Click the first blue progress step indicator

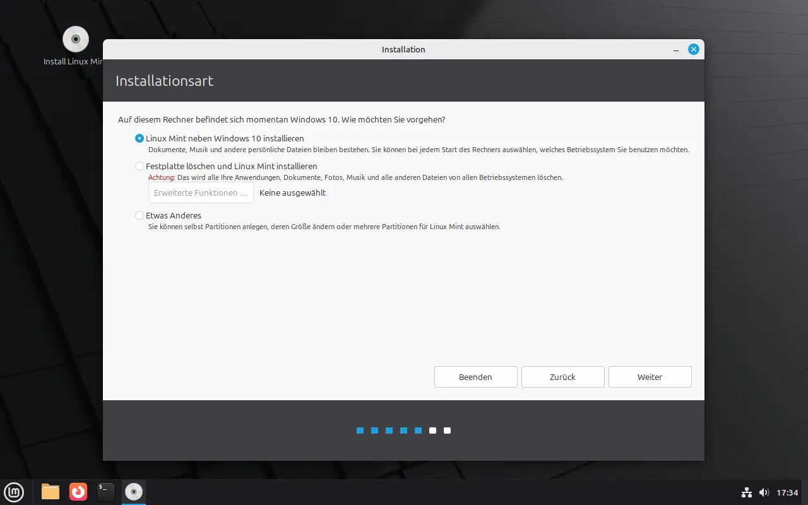[x=360, y=431]
